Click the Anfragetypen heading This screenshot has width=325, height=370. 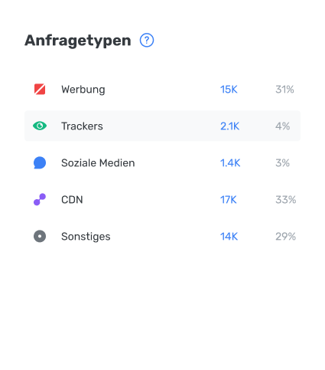78,41
